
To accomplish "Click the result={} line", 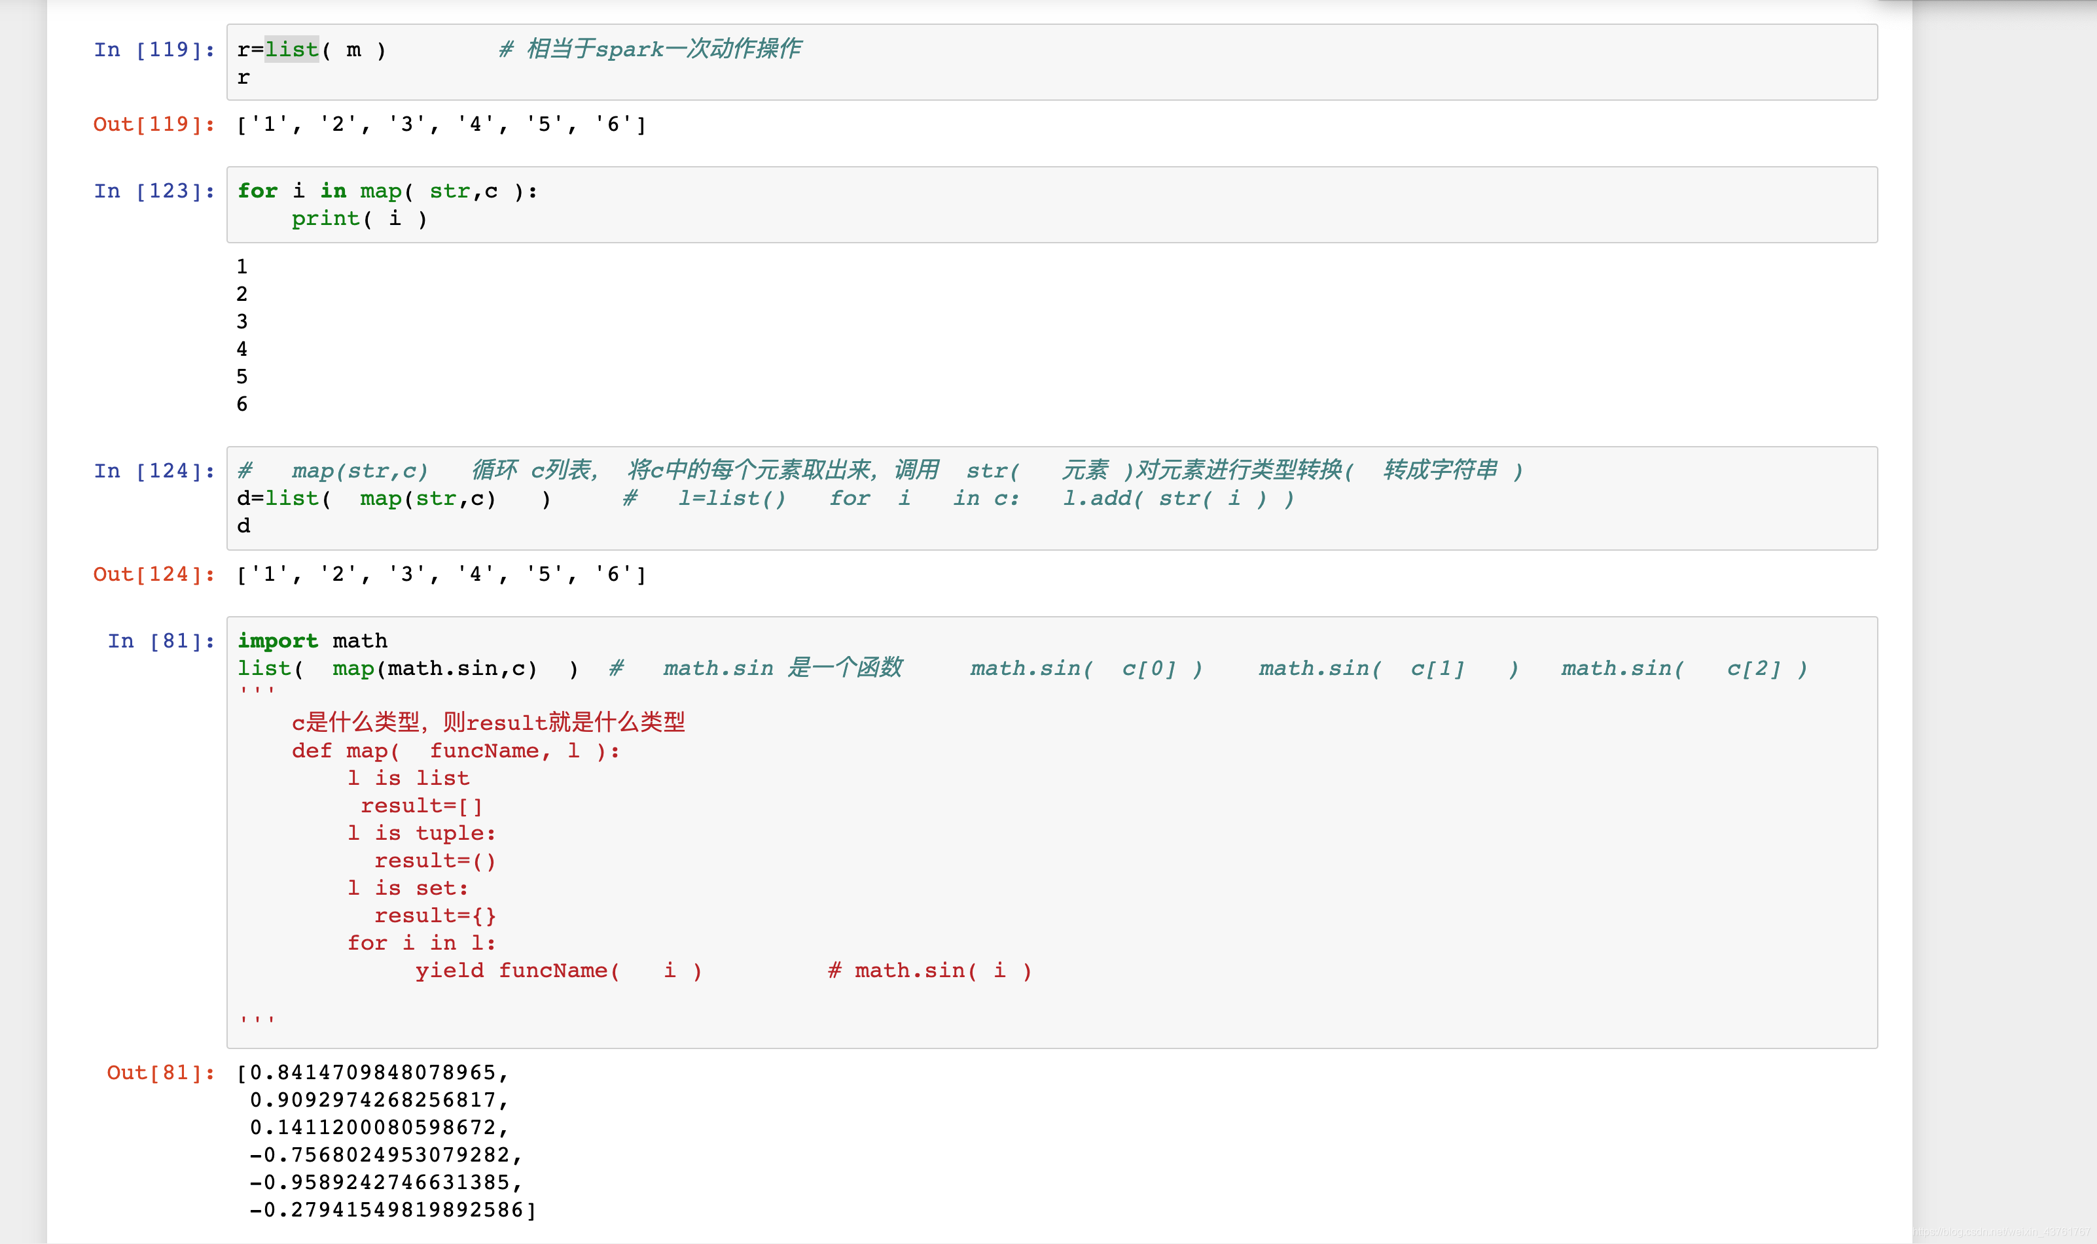I will point(435,916).
